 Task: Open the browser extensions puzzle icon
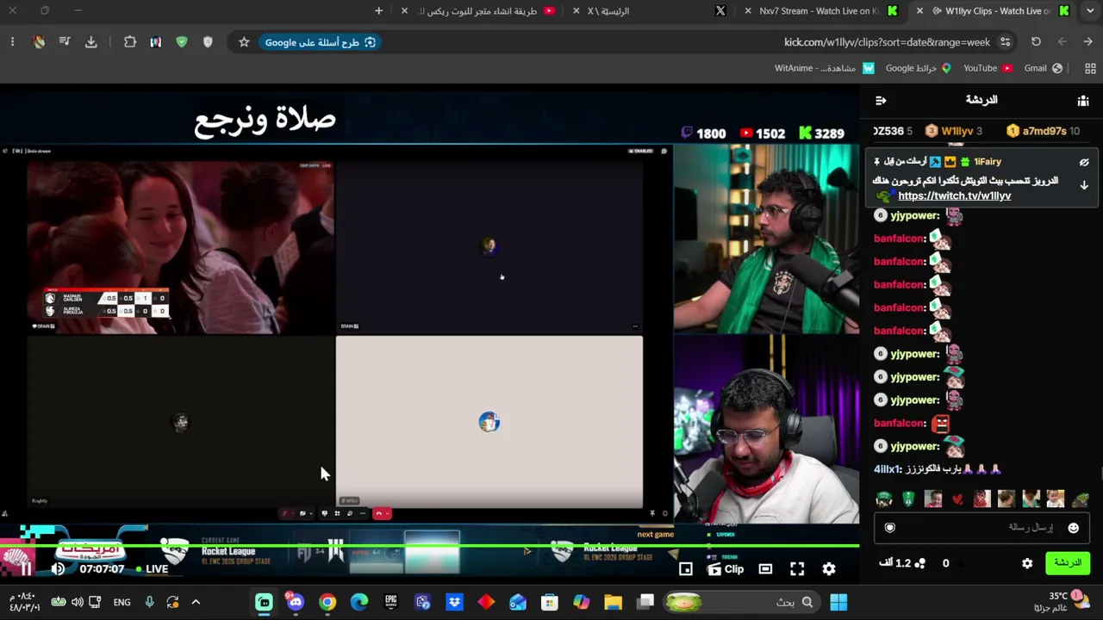(x=130, y=42)
